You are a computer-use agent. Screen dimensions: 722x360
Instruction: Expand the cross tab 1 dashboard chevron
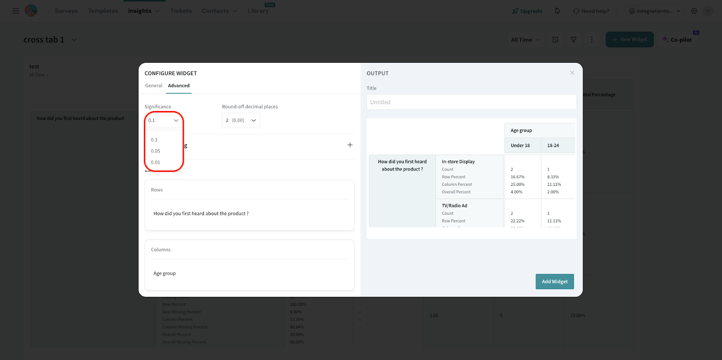point(74,40)
